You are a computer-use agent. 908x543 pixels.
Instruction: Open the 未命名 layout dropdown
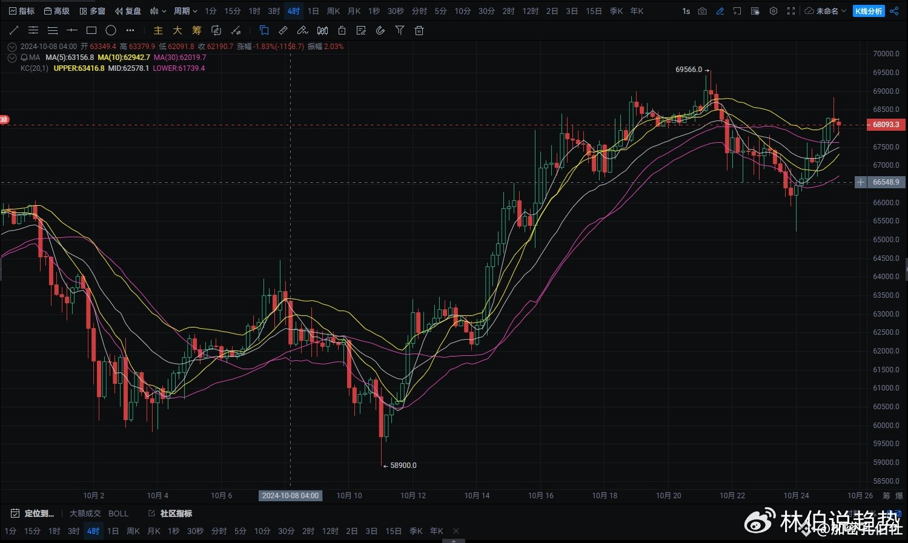[x=826, y=11]
